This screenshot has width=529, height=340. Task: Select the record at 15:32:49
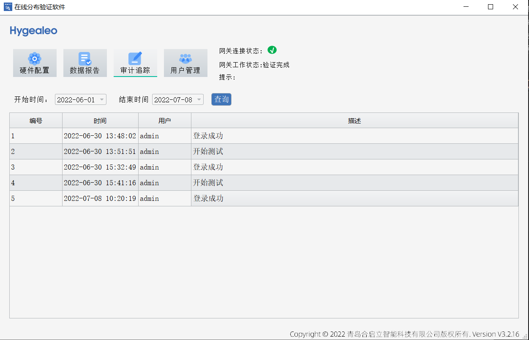pyautogui.click(x=100, y=167)
